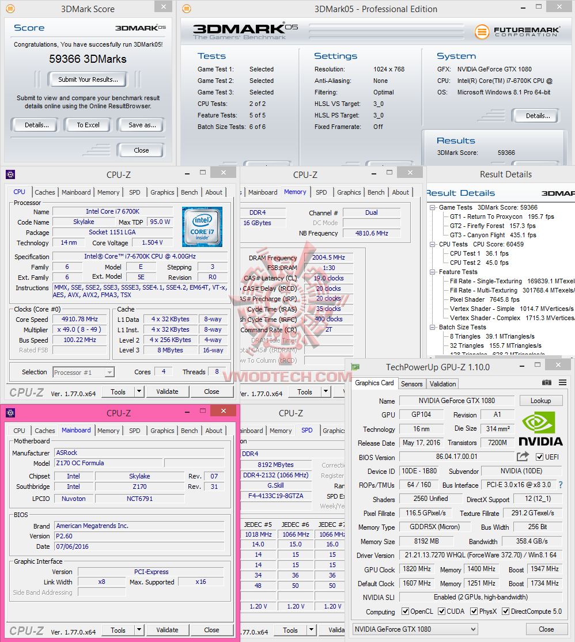This screenshot has width=575, height=642.
Task: Toggle the OpenCL checkbox
Action: (x=406, y=611)
